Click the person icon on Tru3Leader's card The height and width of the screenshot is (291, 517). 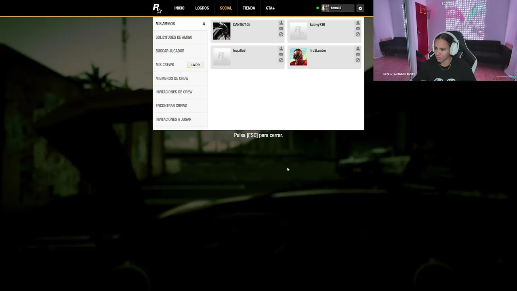tap(358, 49)
